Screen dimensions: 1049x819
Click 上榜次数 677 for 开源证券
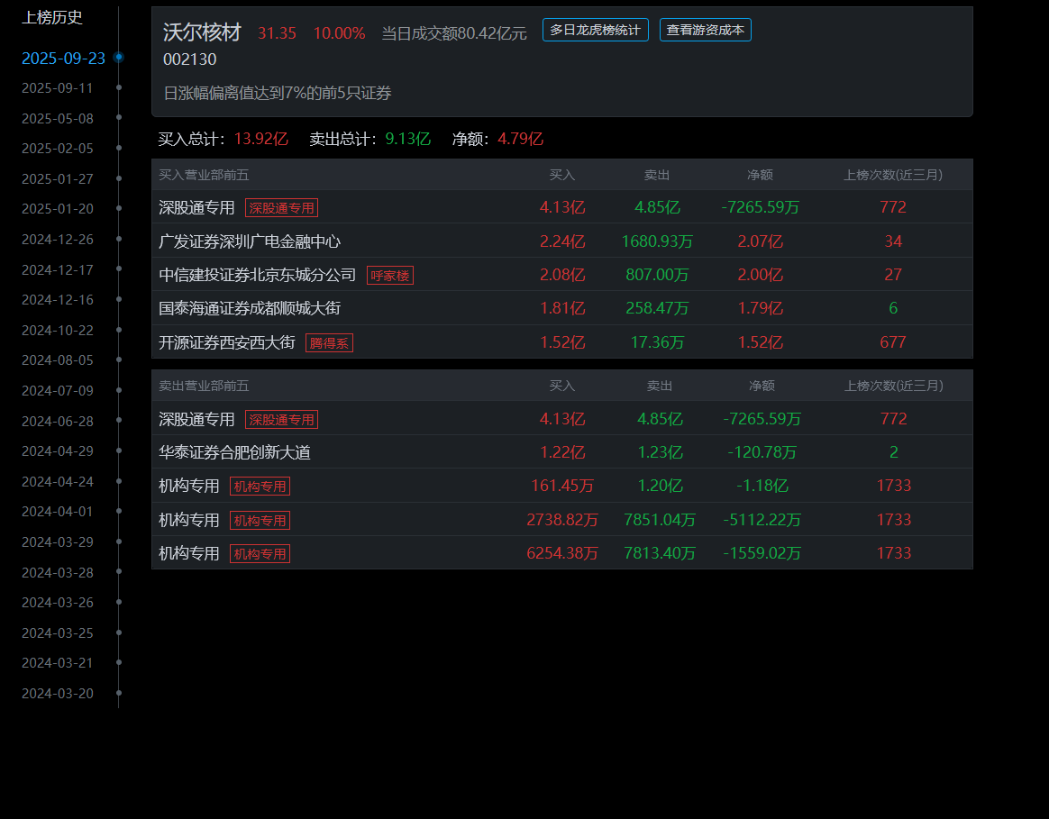[x=893, y=341]
